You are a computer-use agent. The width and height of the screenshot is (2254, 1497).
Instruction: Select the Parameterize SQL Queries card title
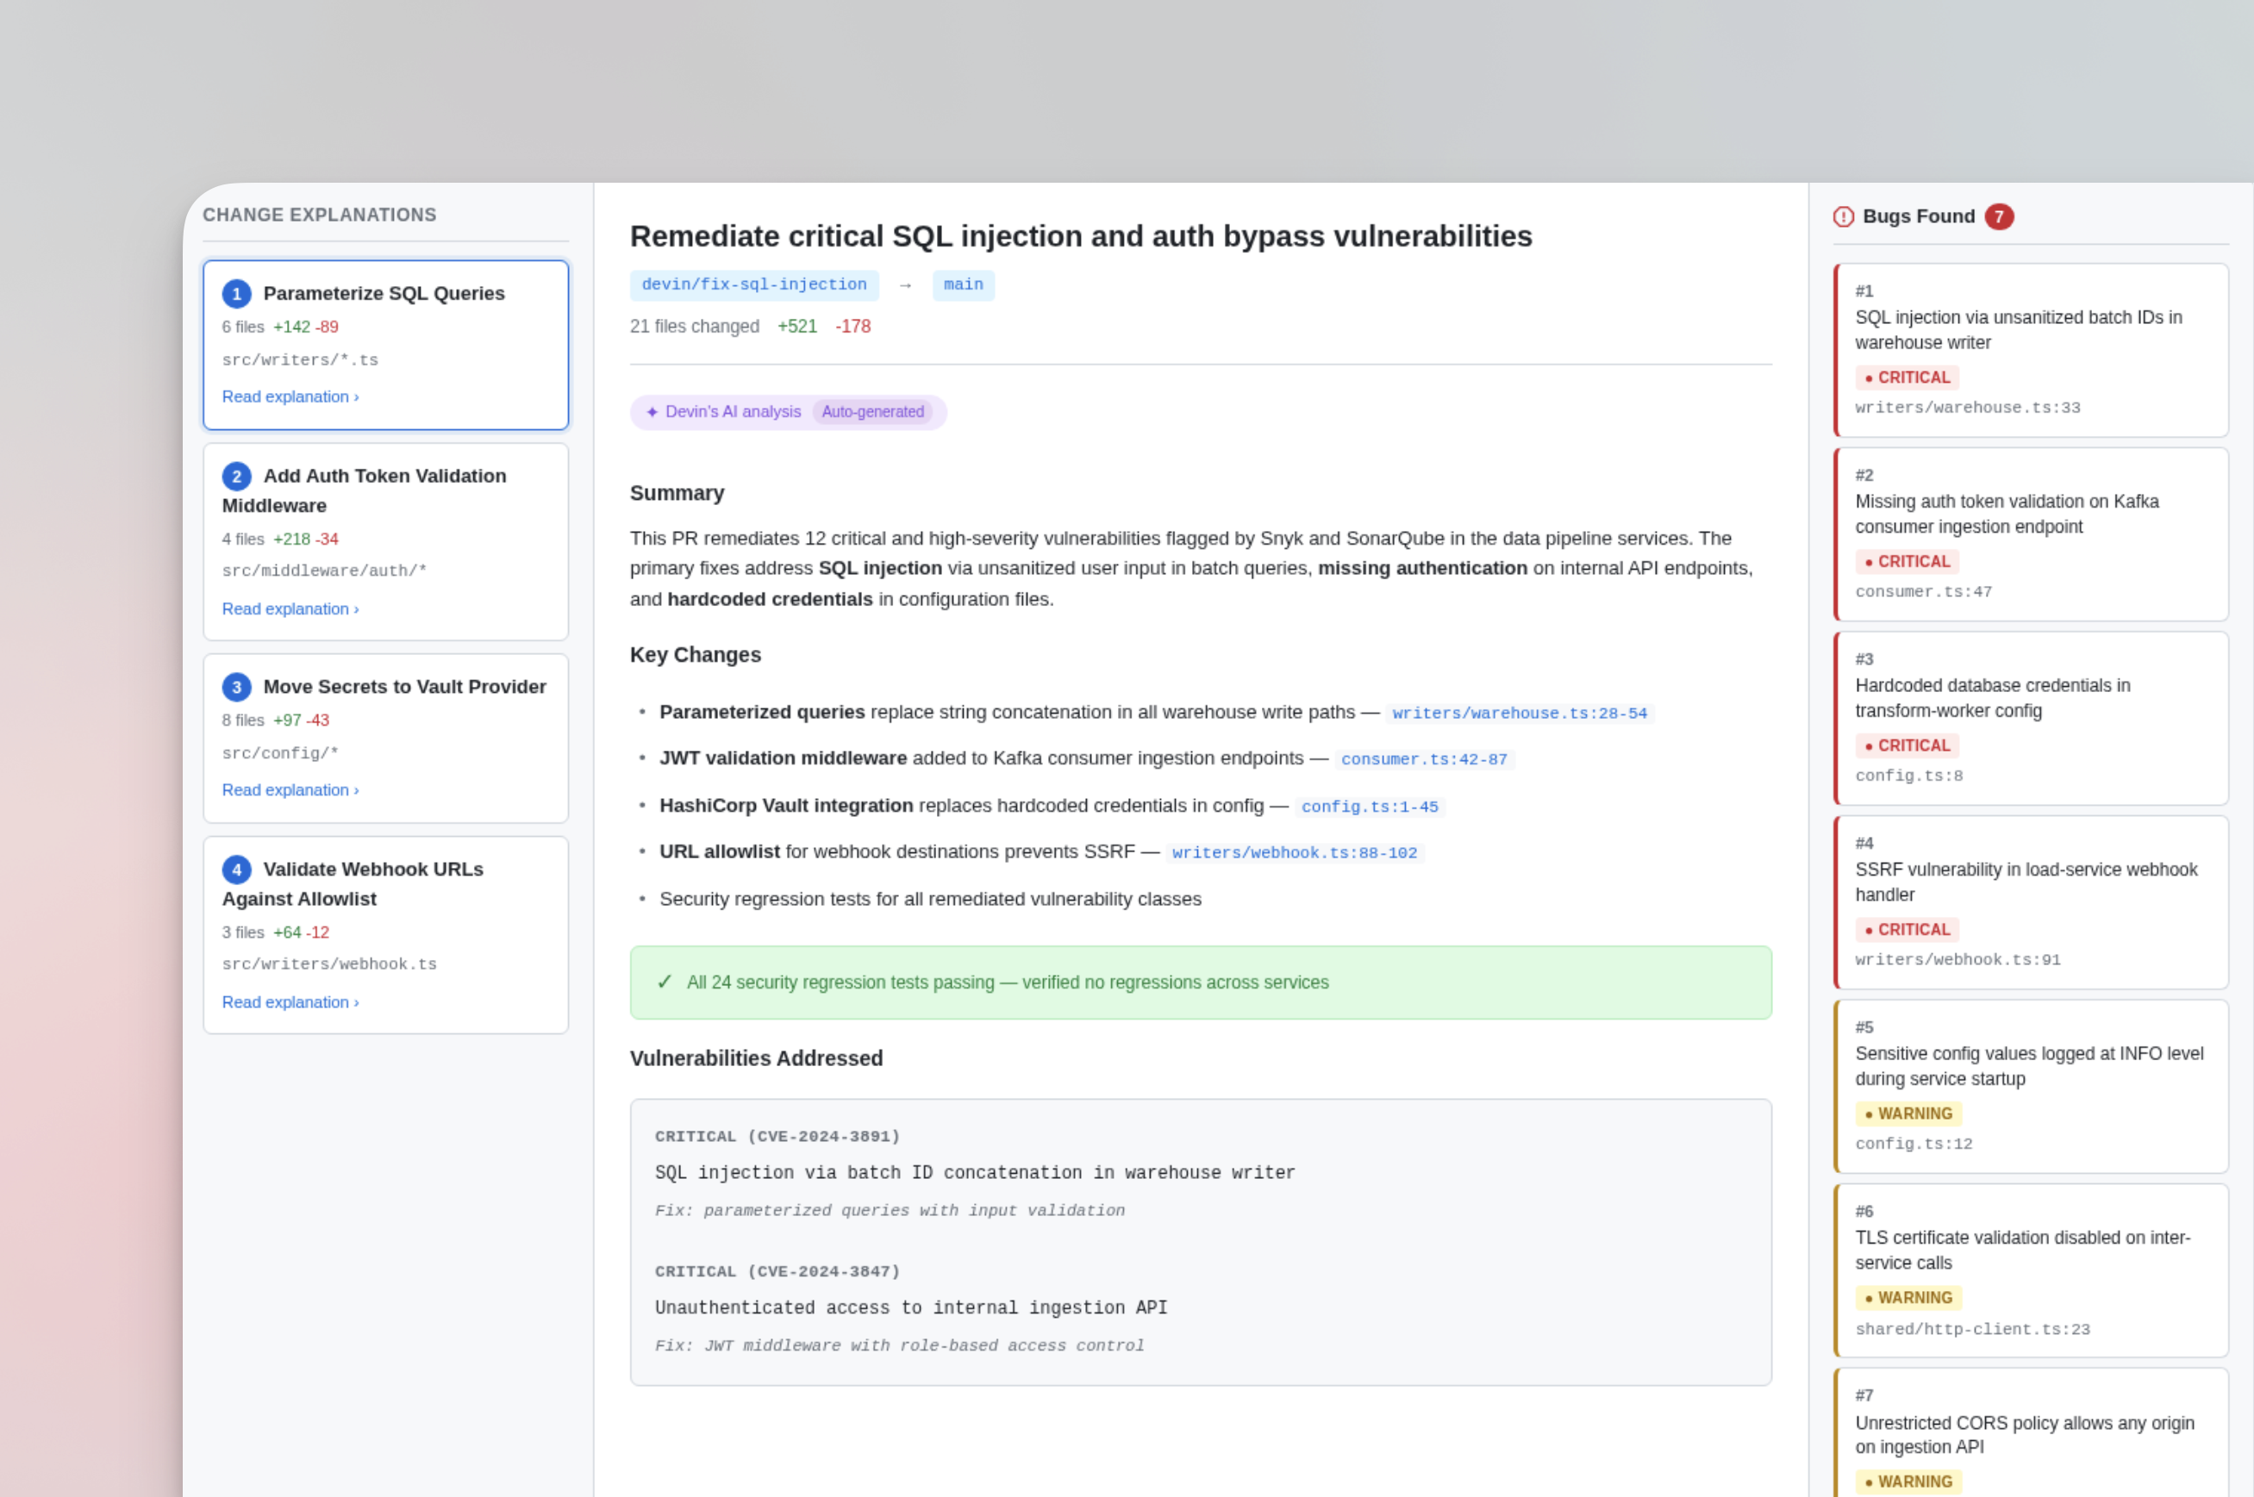[x=384, y=293]
